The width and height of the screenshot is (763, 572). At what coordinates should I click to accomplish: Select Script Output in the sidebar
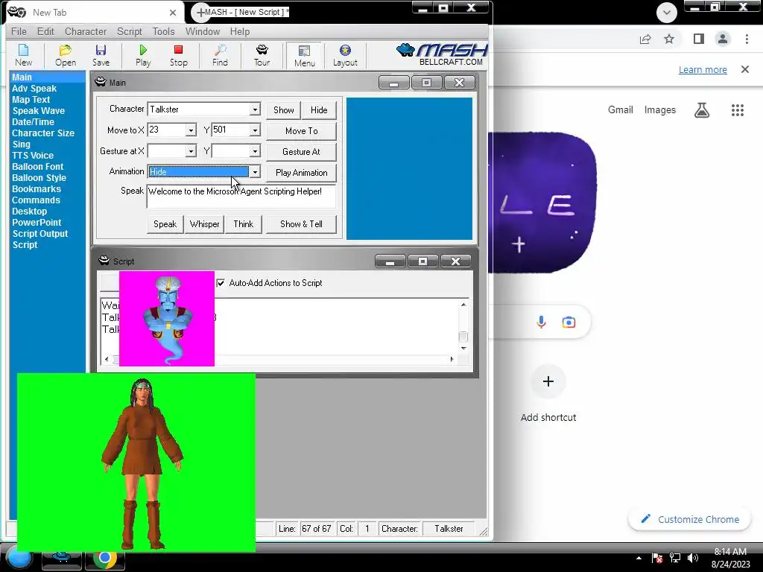(40, 234)
